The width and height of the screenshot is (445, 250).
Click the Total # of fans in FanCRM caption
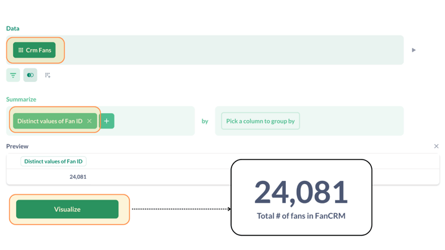301,216
